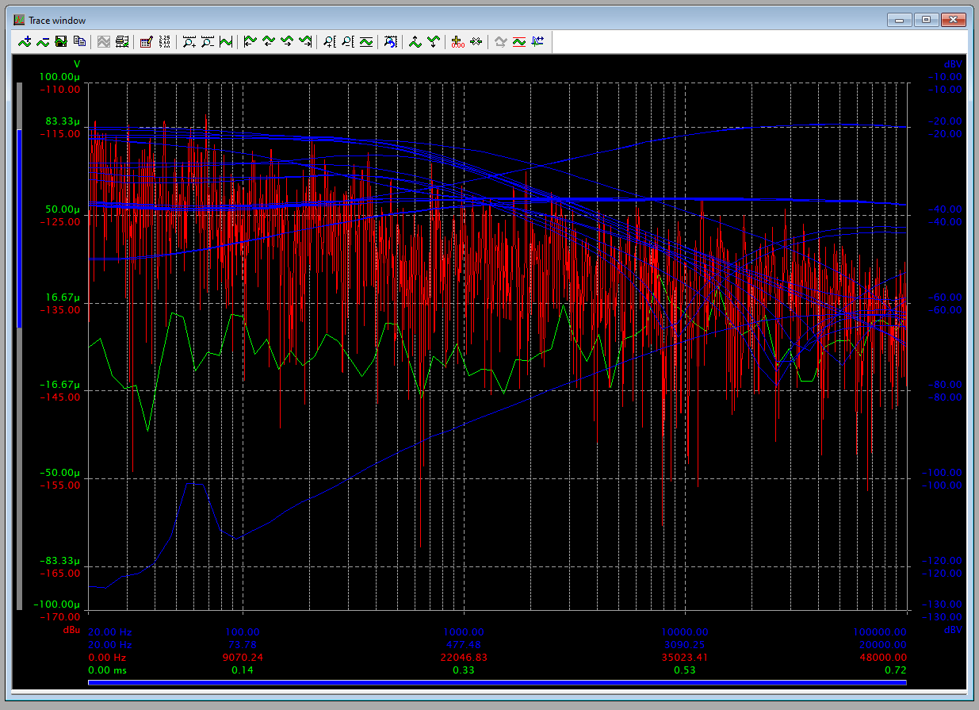
Task: Open the notepad table editor icon
Action: click(146, 42)
